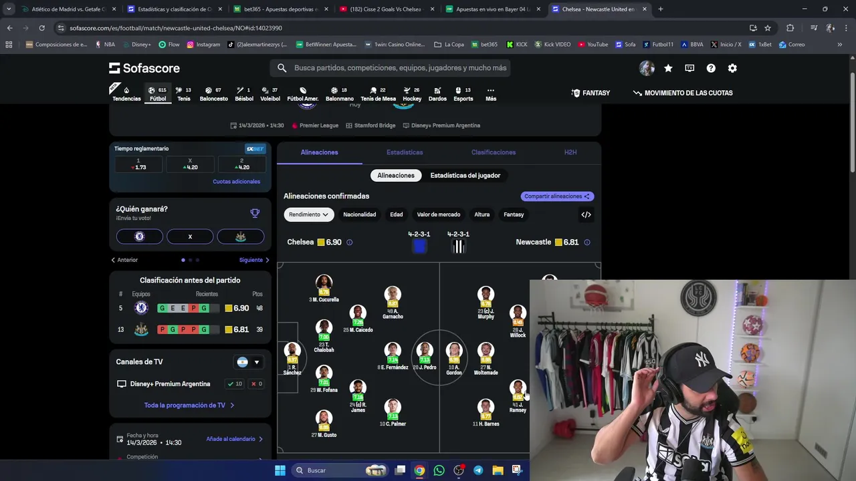Viewport: 856px width, 481px height.
Task: Go to Siguiente card
Action: tap(254, 260)
